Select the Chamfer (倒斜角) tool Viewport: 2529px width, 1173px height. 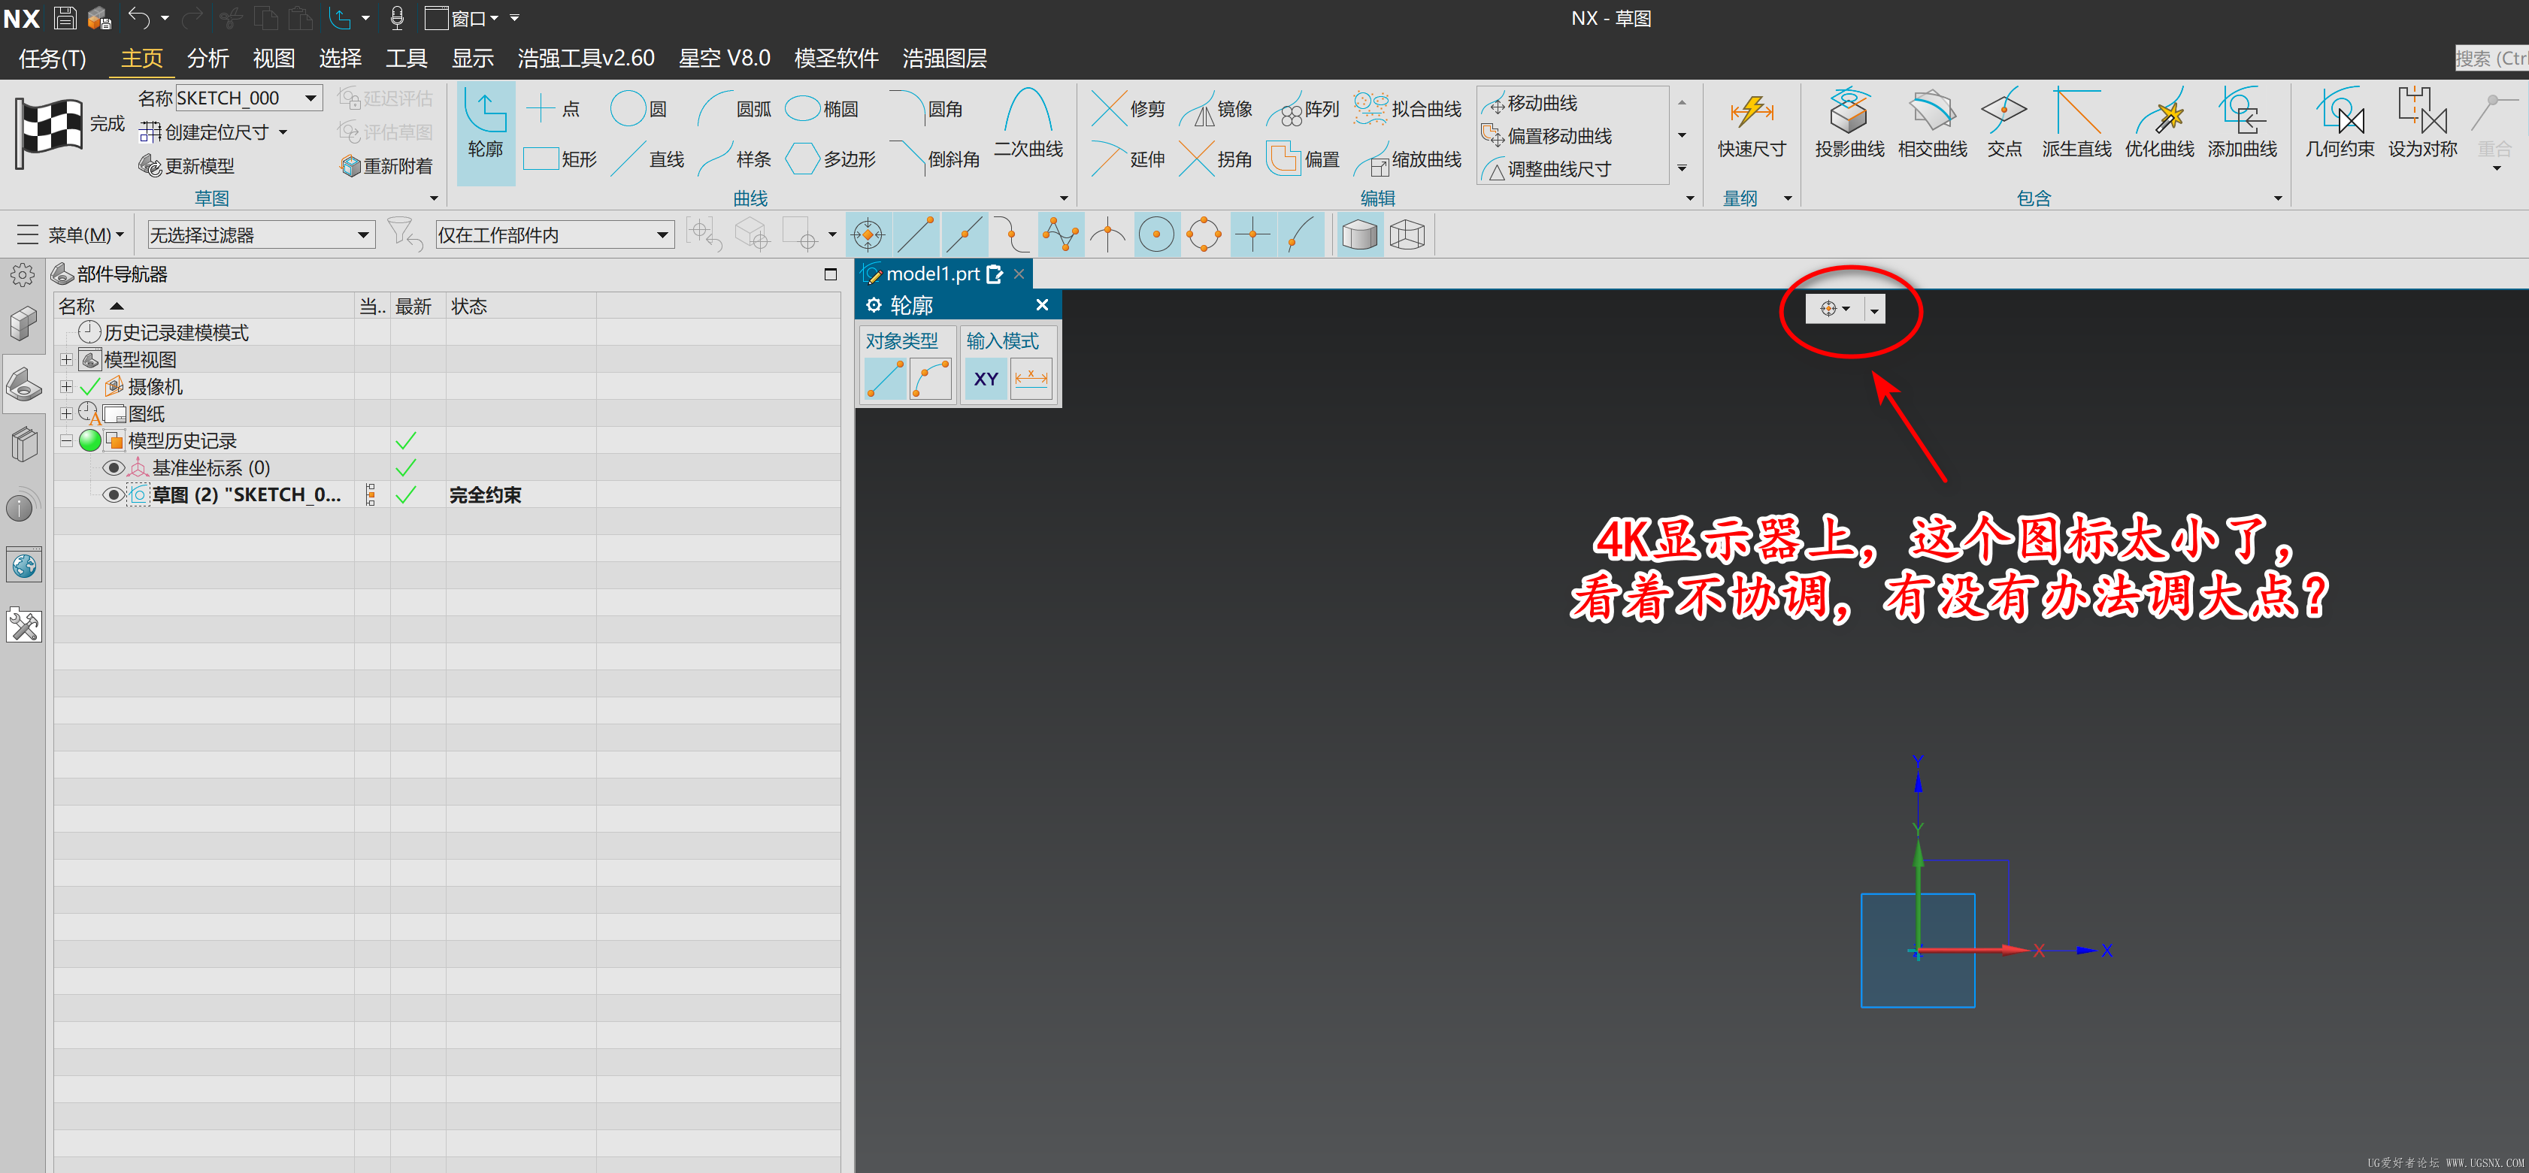coord(936,158)
